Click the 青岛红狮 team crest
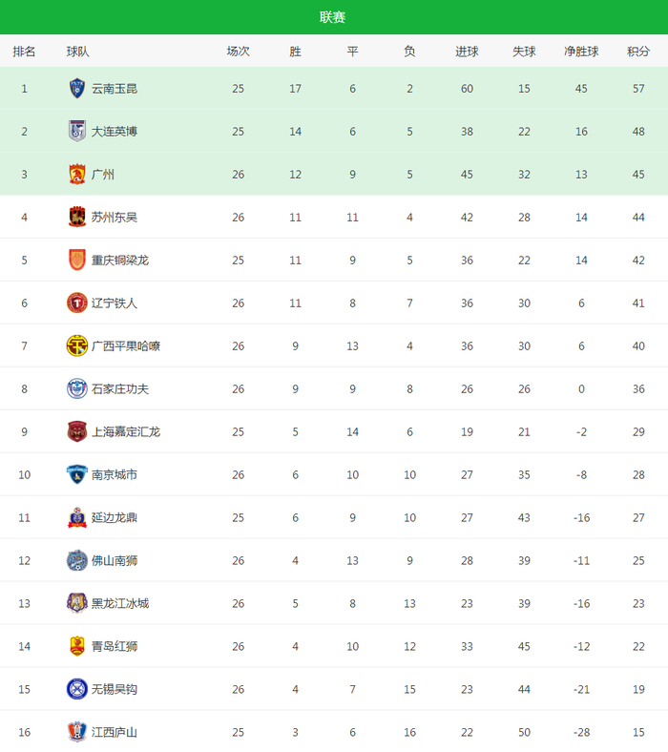Screen dimensions: 668x752 pos(76,647)
